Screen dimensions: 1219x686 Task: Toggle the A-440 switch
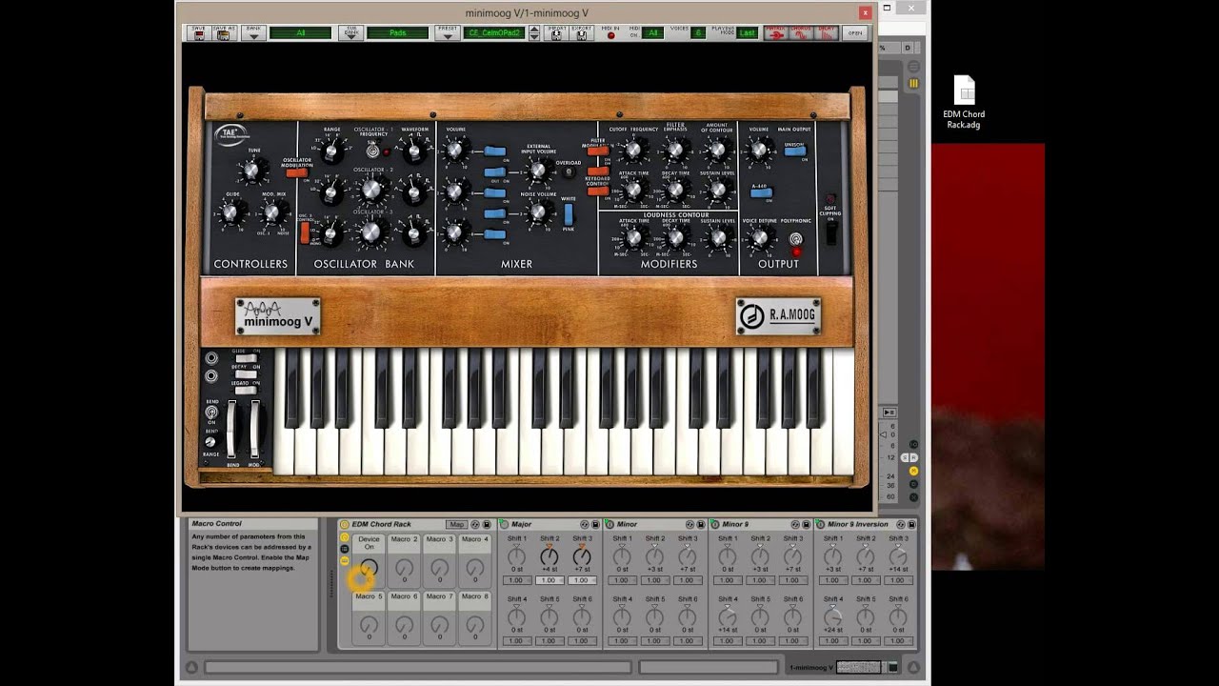coord(761,193)
